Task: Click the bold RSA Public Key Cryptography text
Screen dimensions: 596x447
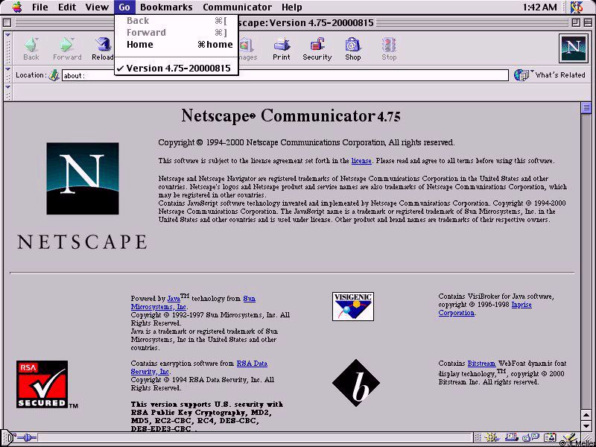Action: pyautogui.click(x=207, y=416)
